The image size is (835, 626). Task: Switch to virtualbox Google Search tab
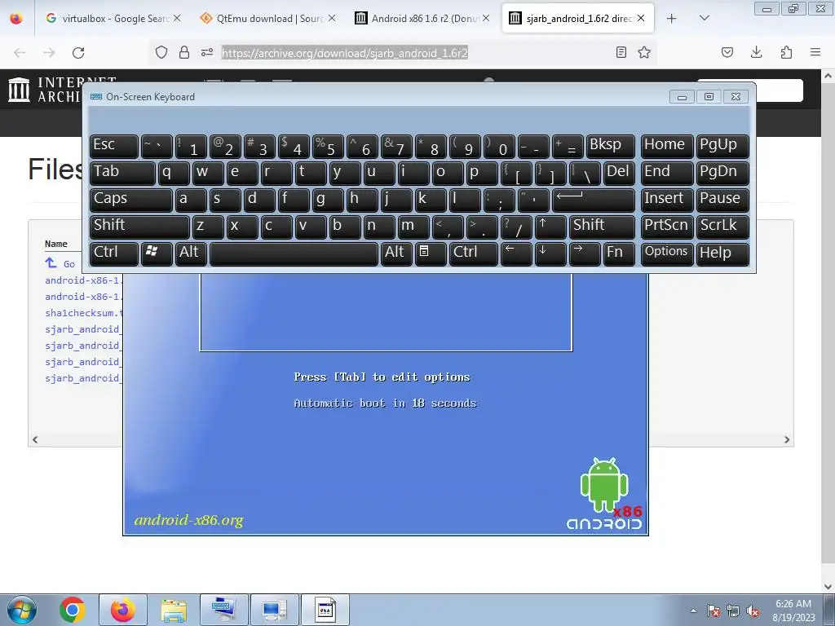click(x=113, y=19)
